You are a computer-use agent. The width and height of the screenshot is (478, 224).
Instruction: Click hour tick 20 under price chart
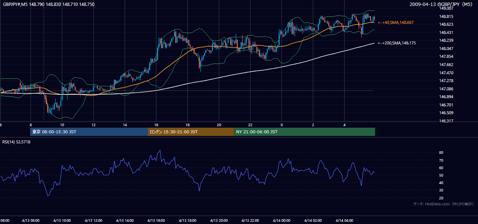click(x=219, y=125)
